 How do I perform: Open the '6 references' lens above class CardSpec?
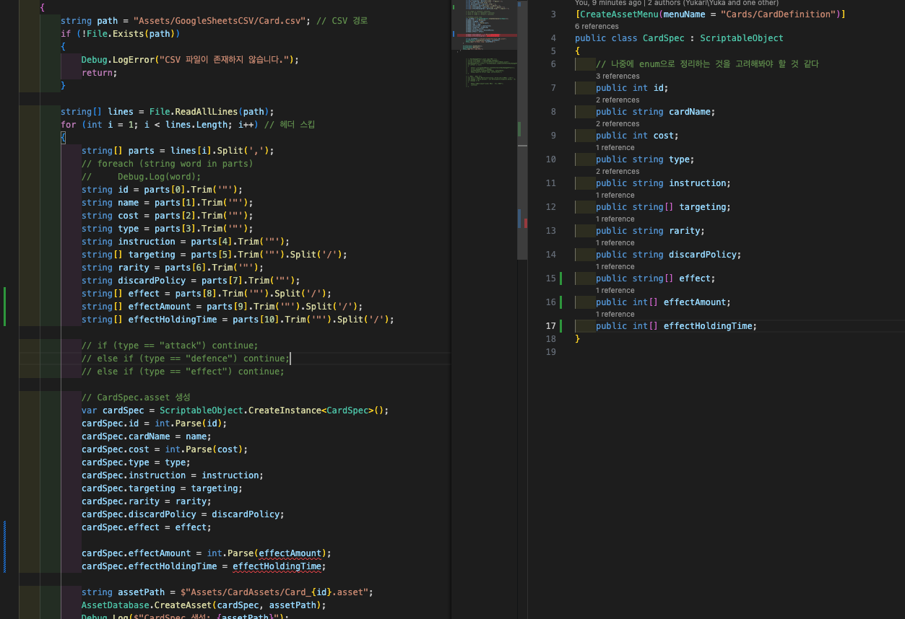[597, 26]
